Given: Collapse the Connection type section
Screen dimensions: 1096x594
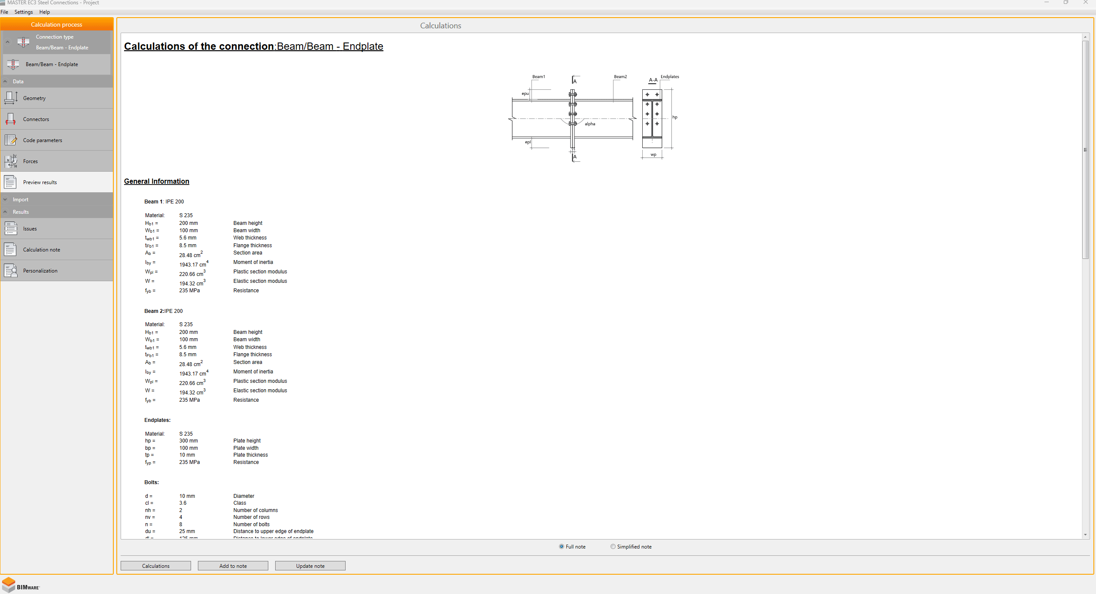Looking at the screenshot, I should click(x=7, y=42).
